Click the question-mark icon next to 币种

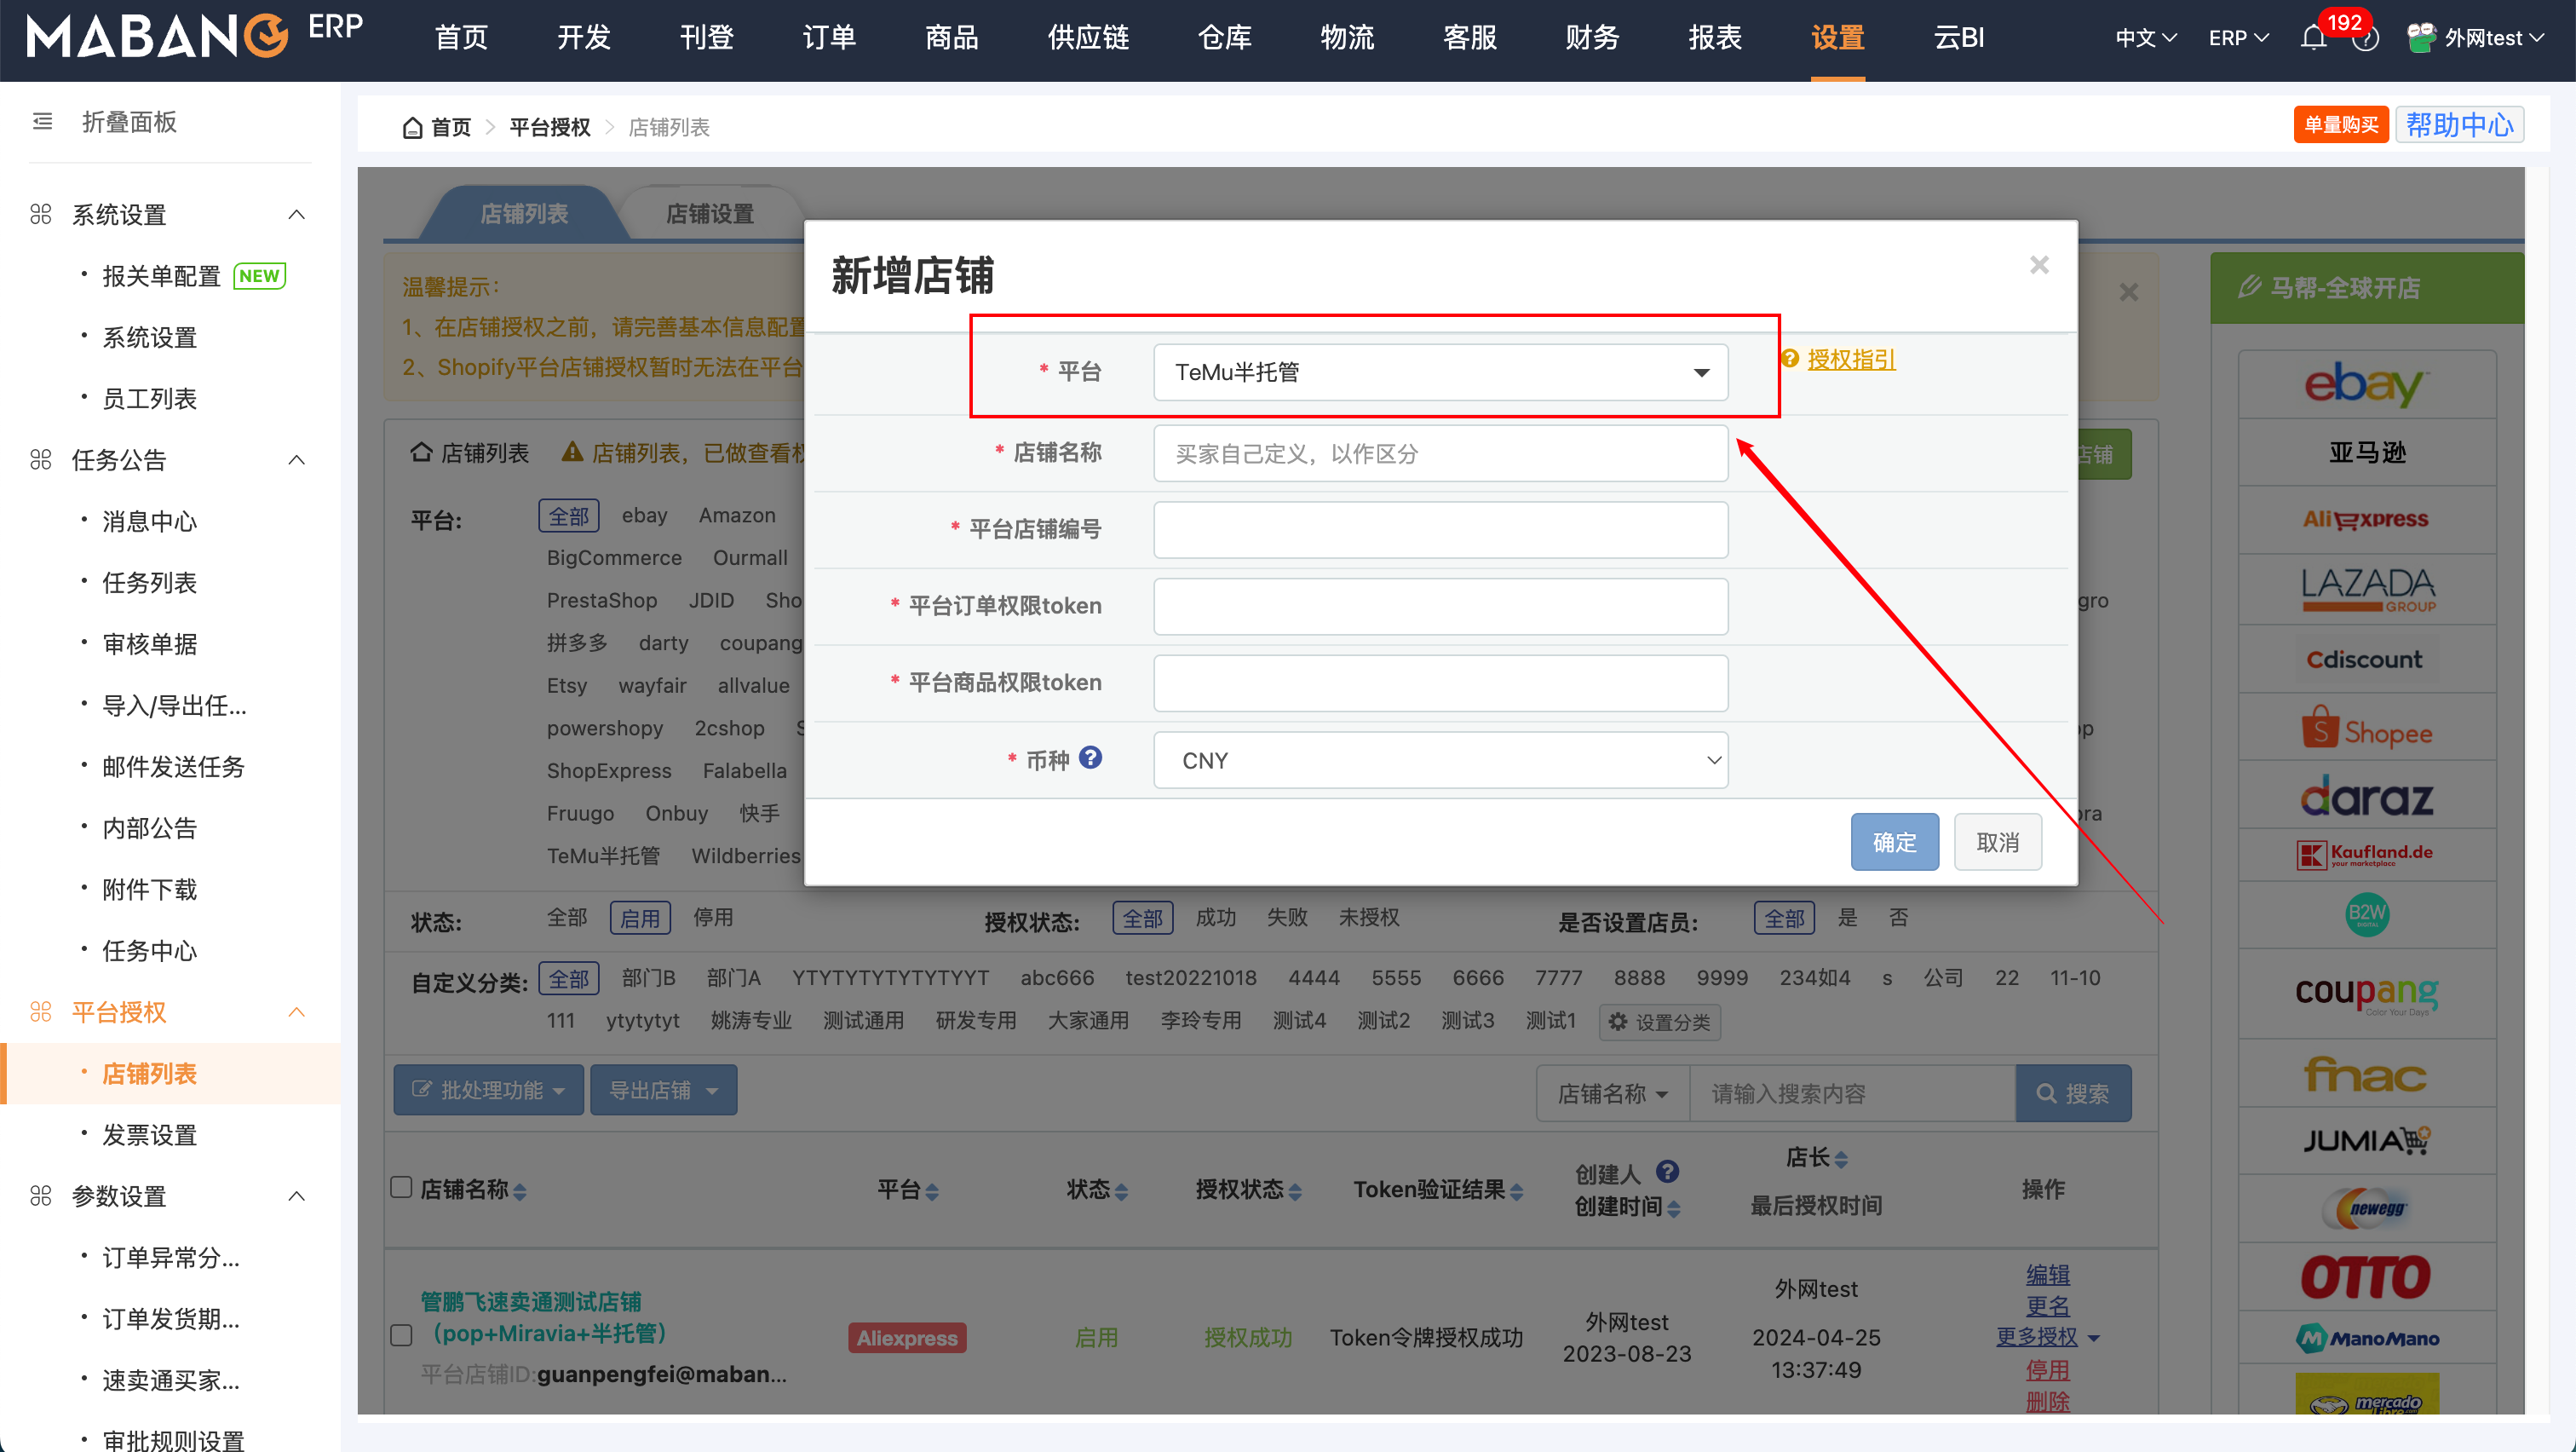click(1090, 758)
